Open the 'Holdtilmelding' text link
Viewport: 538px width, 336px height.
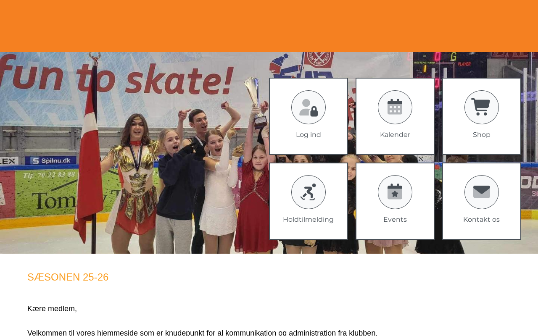coord(309,220)
